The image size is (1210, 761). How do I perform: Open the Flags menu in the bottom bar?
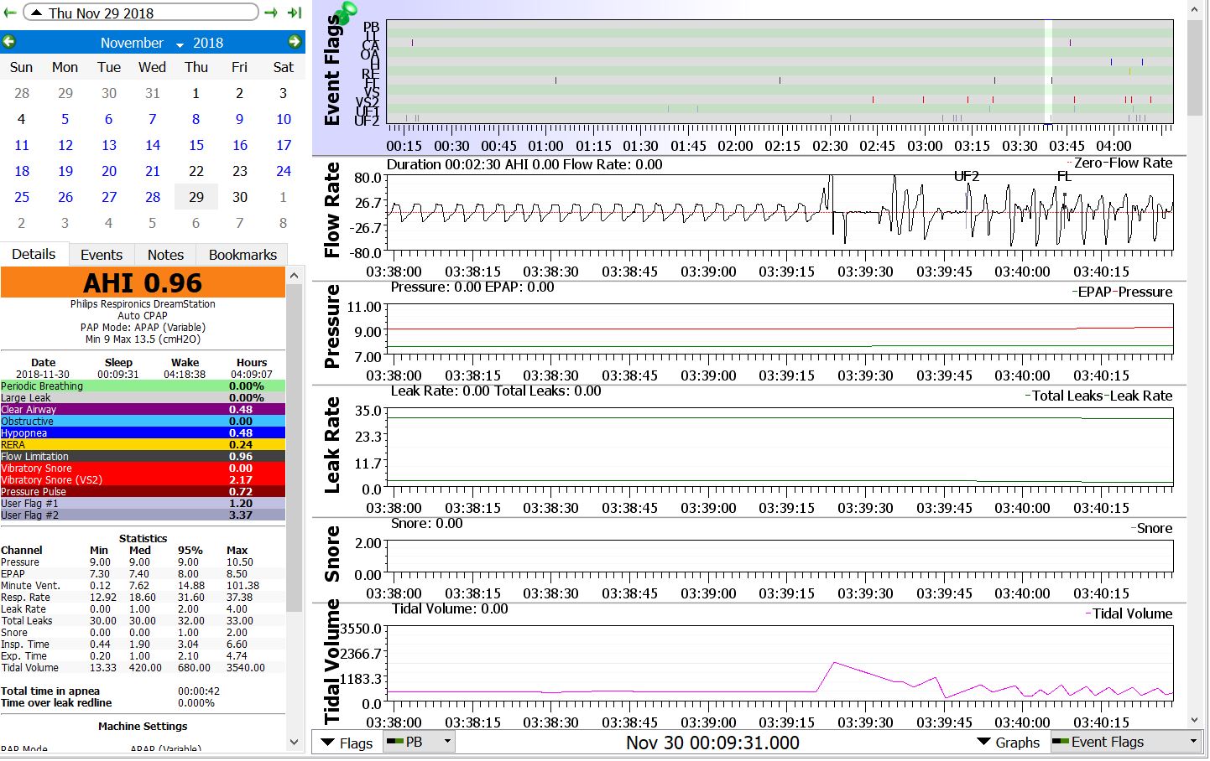[x=347, y=743]
